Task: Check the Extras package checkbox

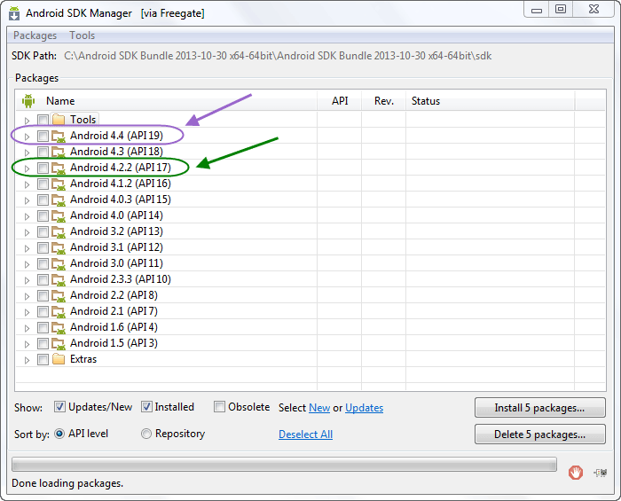Action: pos(43,360)
